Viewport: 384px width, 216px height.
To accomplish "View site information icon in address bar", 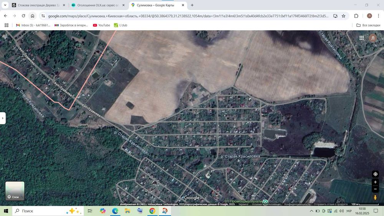I will [43, 16].
